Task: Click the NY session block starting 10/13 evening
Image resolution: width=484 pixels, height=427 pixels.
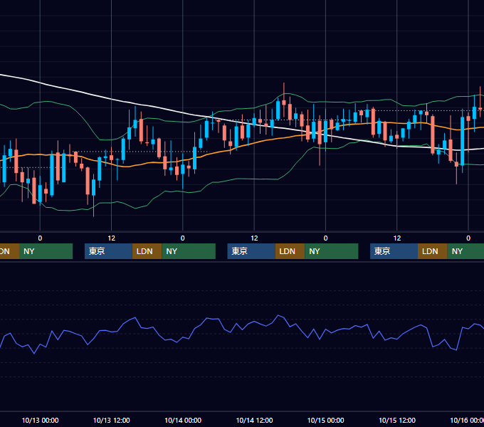Action: coord(189,251)
